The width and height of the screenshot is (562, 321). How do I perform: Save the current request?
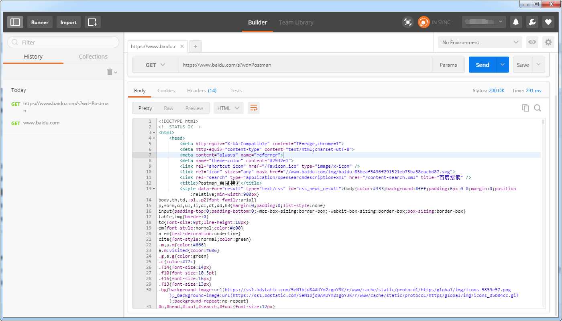(x=523, y=65)
